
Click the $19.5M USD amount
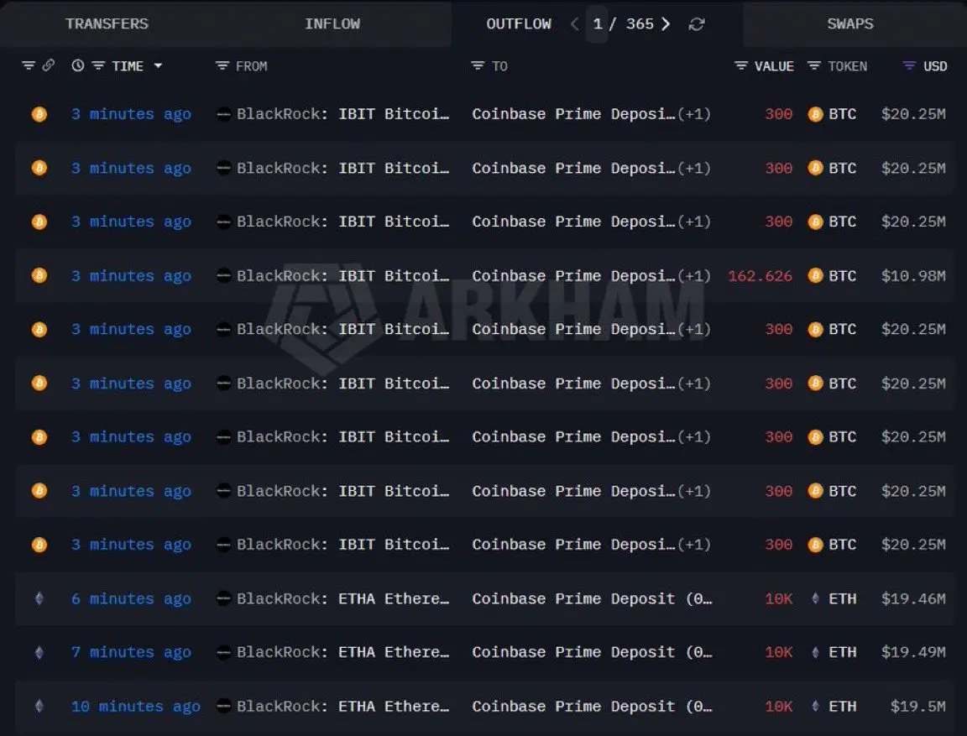point(917,706)
